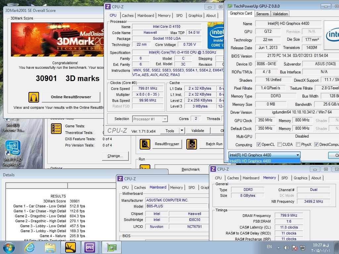Click the CPU-Z Z icon in Memory window title
The width and height of the screenshot is (339, 254).
click(x=213, y=169)
